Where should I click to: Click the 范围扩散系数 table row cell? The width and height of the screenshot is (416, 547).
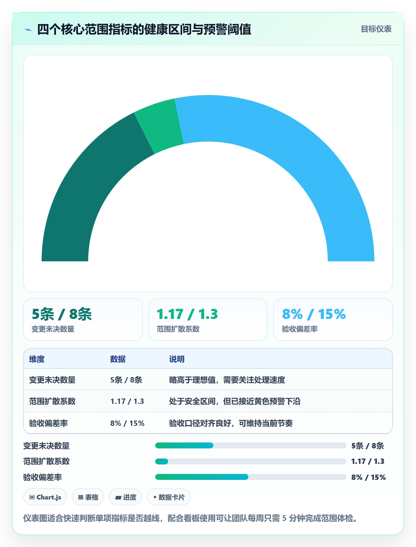click(52, 401)
